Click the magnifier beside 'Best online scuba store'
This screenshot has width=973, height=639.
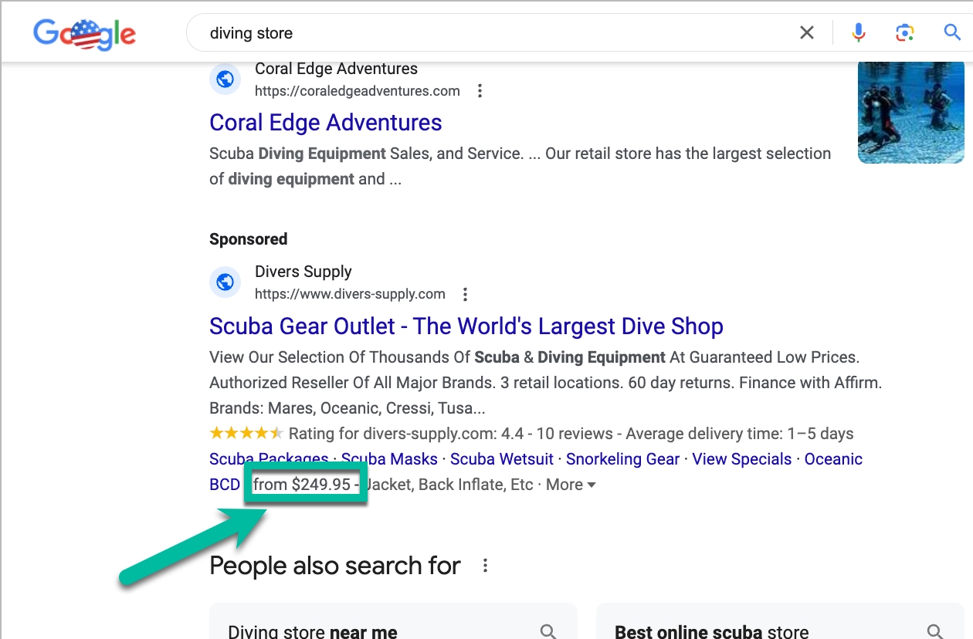[934, 631]
